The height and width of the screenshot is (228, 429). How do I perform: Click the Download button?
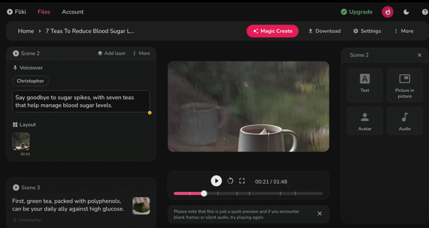324,31
